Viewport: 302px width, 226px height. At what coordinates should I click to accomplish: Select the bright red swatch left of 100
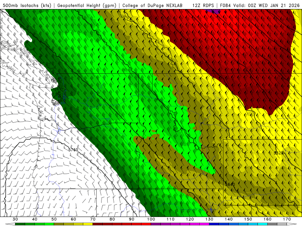click(x=146, y=224)
